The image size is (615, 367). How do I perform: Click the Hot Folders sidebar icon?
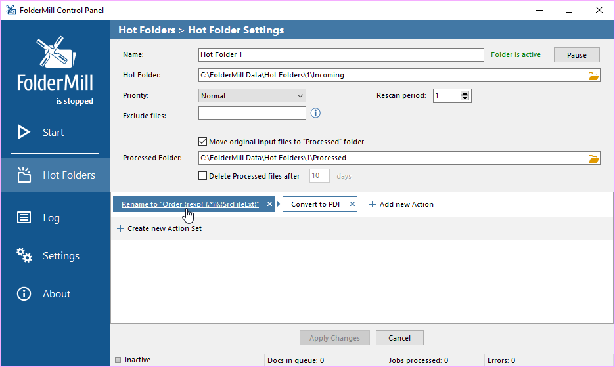point(24,175)
